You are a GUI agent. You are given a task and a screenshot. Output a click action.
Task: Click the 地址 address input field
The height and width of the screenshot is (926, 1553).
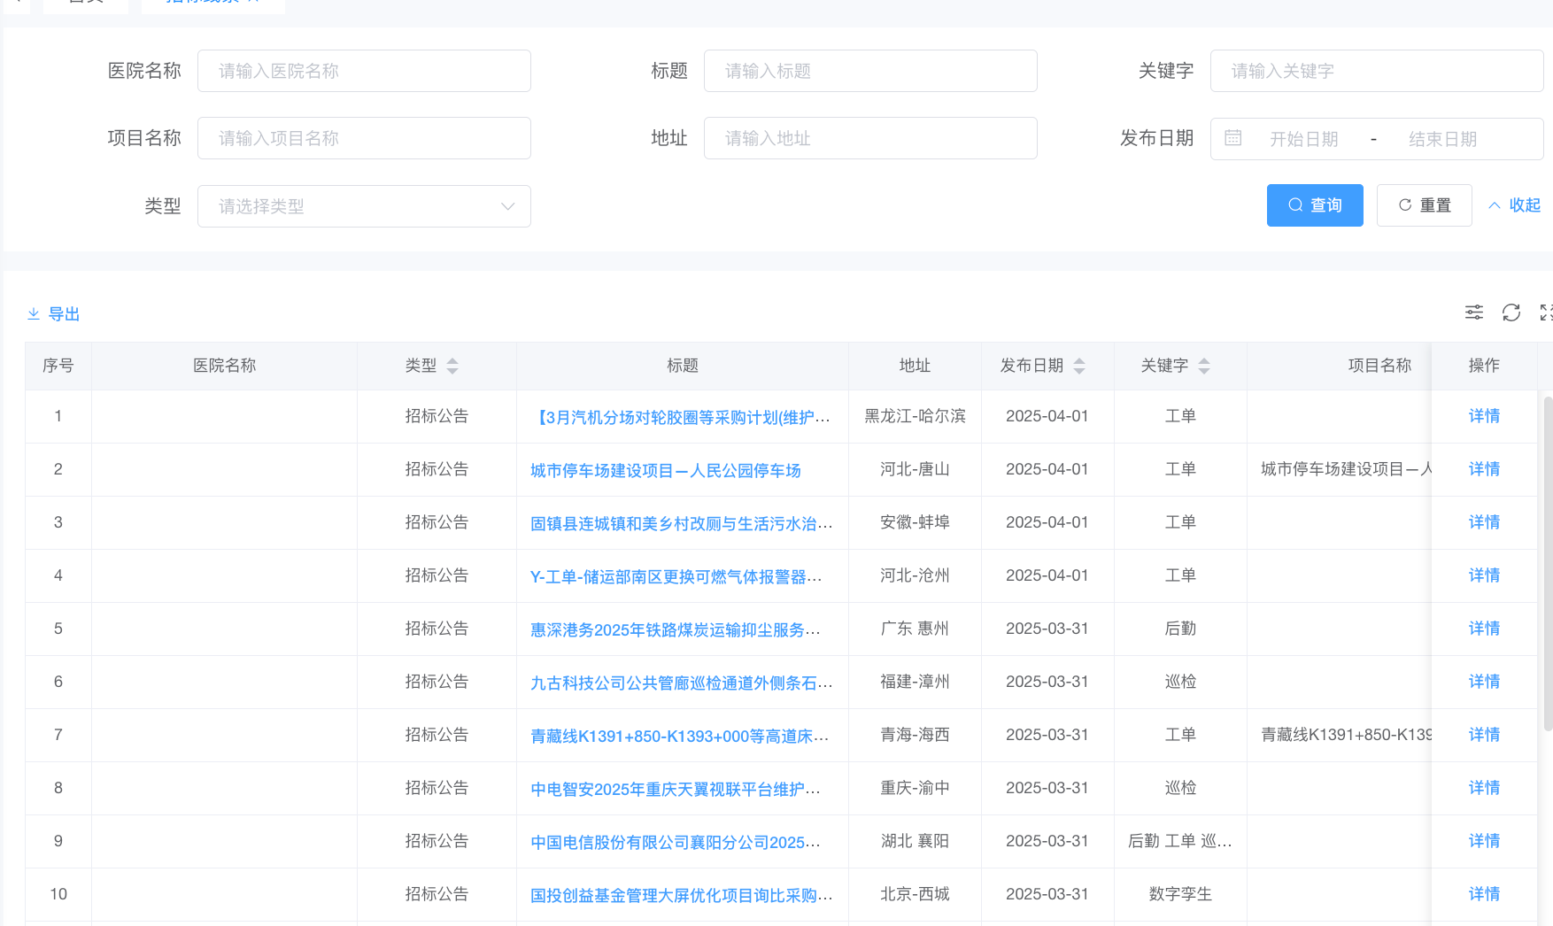[x=870, y=138]
